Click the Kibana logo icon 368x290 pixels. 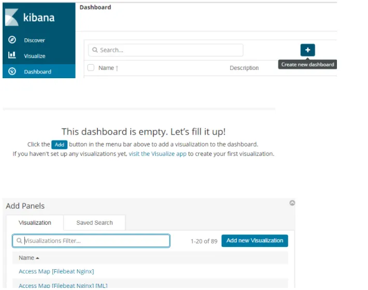pyautogui.click(x=11, y=17)
